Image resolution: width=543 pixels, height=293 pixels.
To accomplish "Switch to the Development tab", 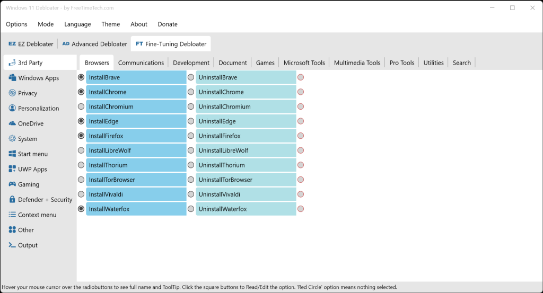I will coord(191,63).
